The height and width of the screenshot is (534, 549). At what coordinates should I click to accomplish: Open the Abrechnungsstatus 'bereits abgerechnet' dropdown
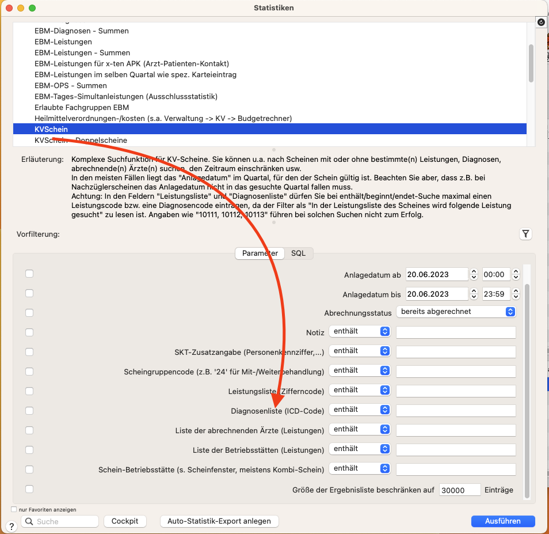(x=456, y=312)
